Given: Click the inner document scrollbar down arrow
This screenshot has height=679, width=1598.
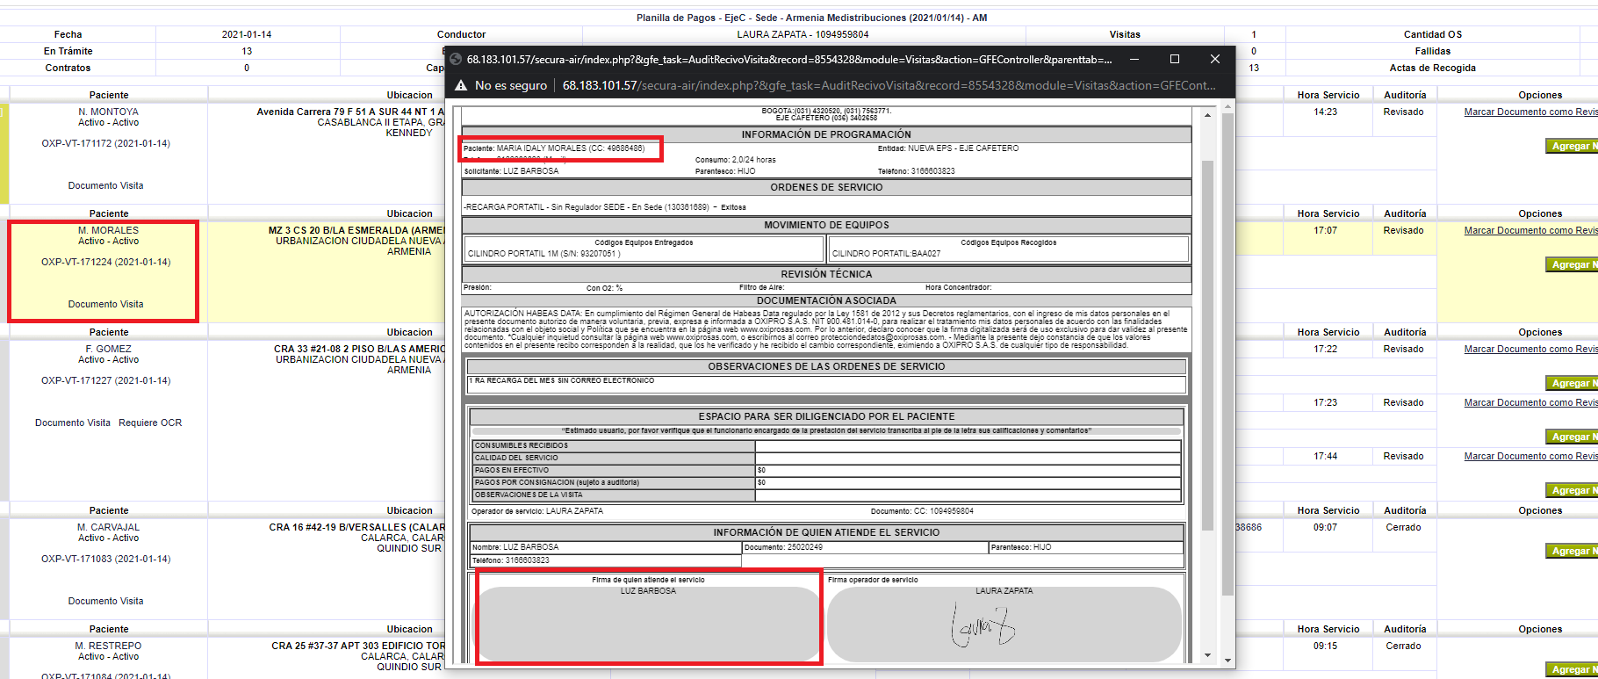Looking at the screenshot, I should point(1207,655).
